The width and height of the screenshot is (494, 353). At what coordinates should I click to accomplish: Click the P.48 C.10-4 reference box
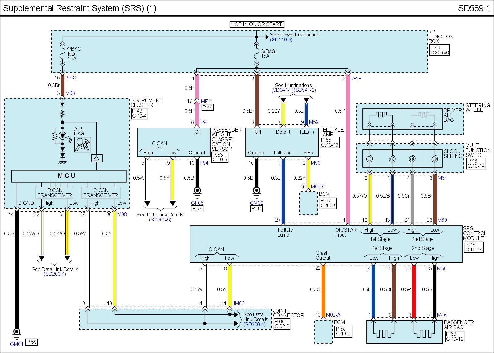(x=140, y=114)
